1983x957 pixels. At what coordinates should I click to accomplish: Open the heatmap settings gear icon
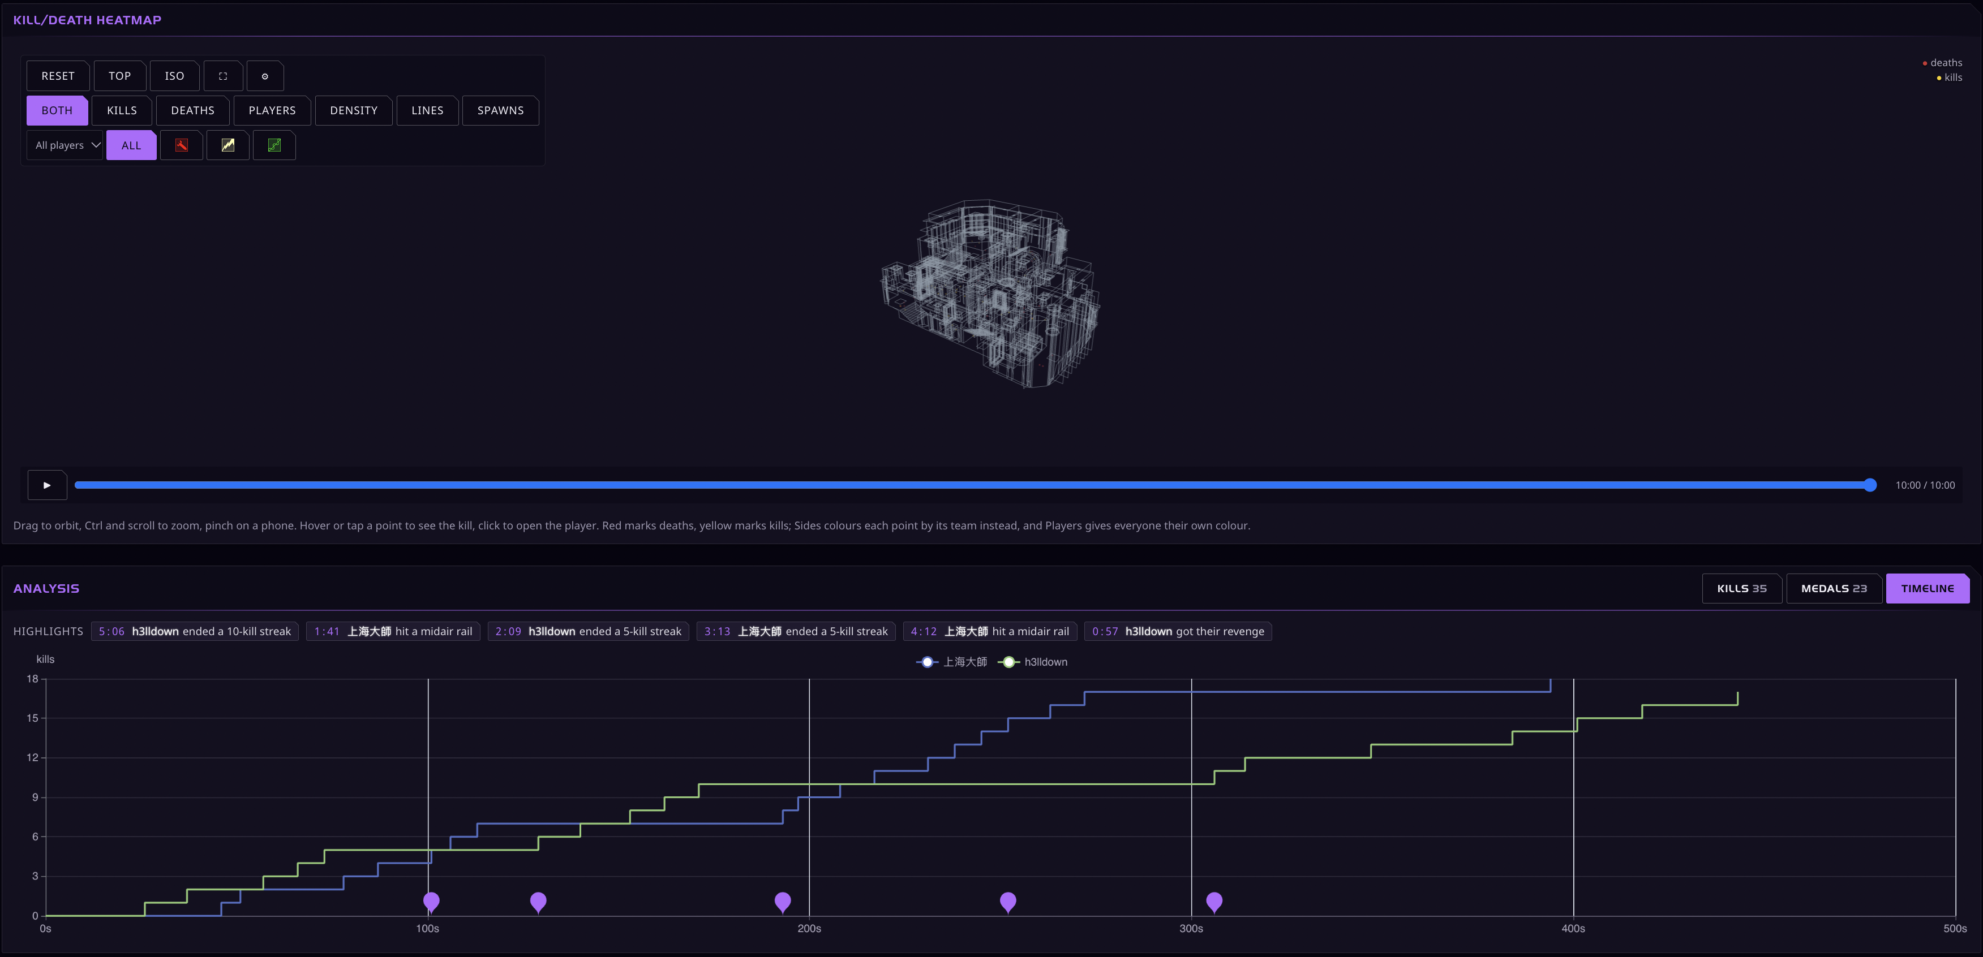pyautogui.click(x=265, y=76)
